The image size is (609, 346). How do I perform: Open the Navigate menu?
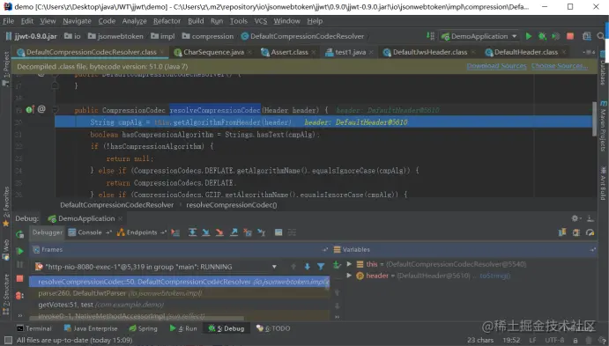77,21
